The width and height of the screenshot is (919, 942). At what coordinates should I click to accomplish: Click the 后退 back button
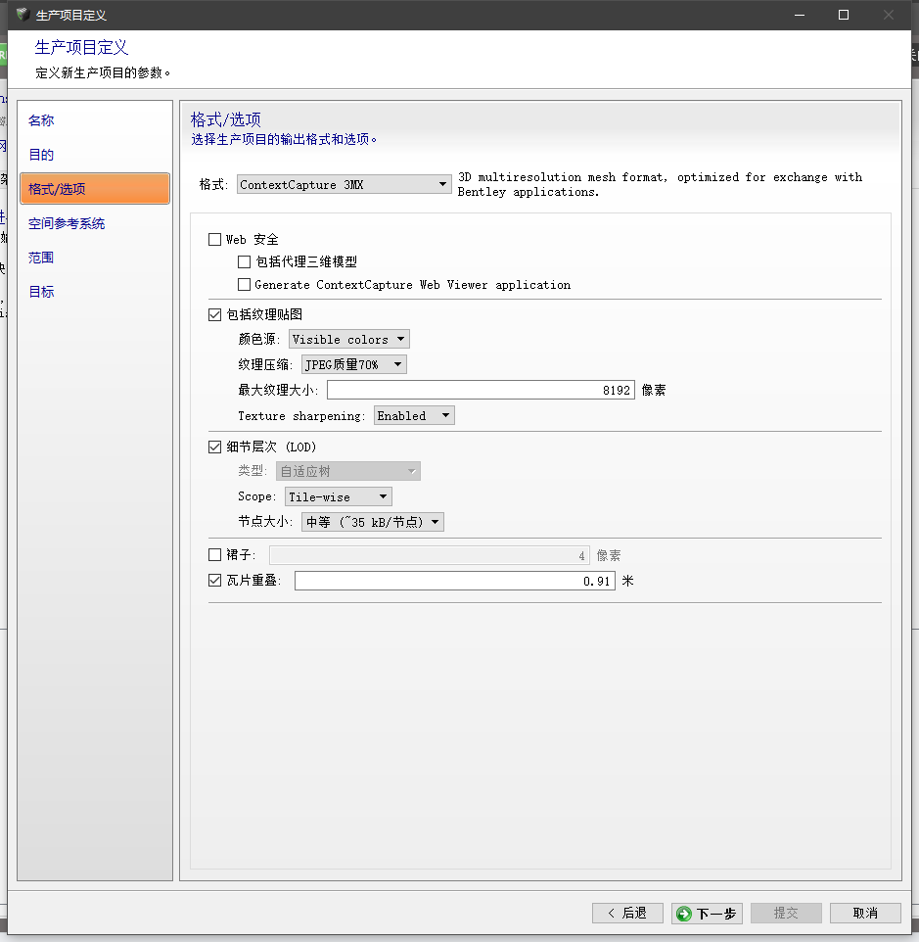click(627, 913)
